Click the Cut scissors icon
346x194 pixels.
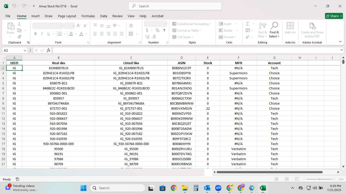click(19, 24)
